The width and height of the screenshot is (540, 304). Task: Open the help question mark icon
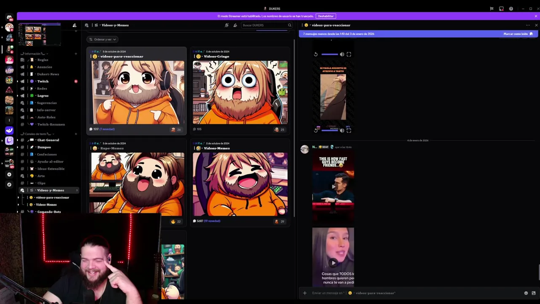click(x=511, y=8)
